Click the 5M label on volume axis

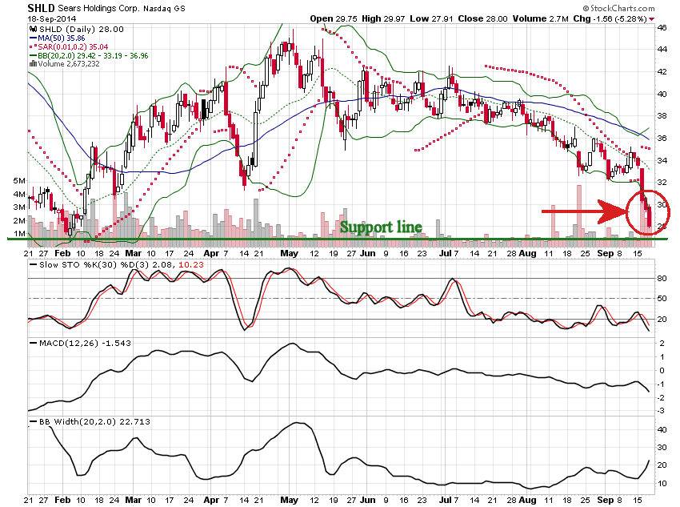[x=19, y=180]
